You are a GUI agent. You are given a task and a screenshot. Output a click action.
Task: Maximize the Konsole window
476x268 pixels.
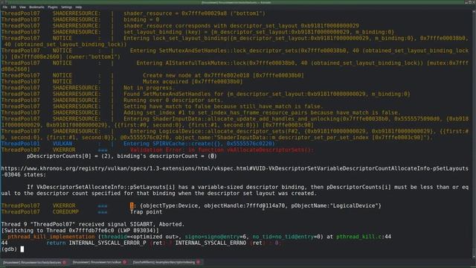[470, 2]
